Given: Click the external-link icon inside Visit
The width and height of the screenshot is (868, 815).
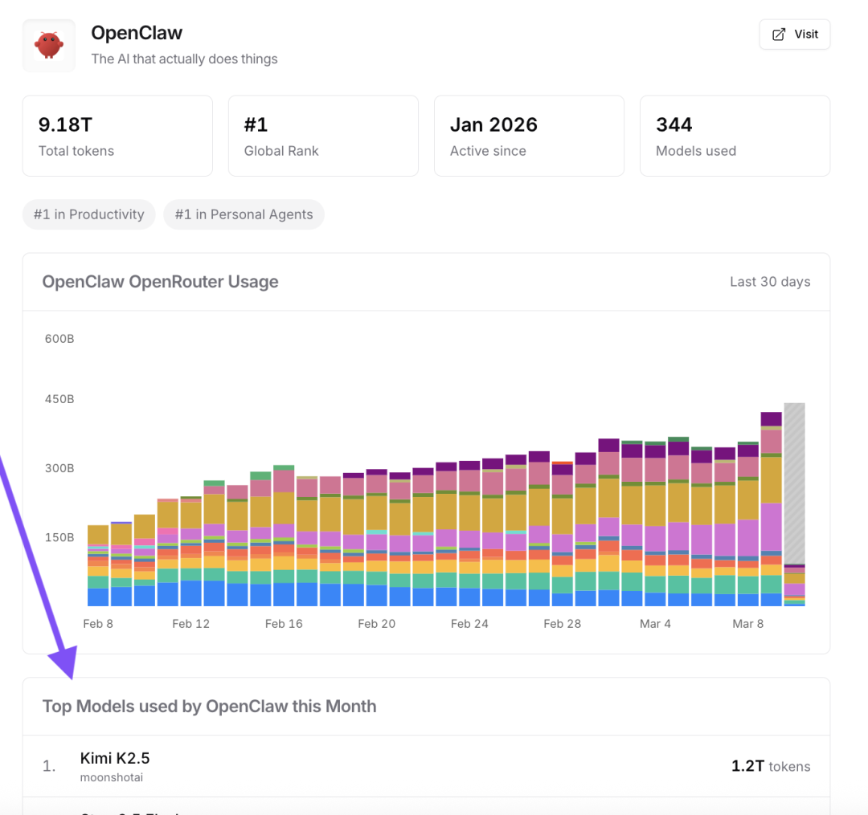Looking at the screenshot, I should point(778,35).
